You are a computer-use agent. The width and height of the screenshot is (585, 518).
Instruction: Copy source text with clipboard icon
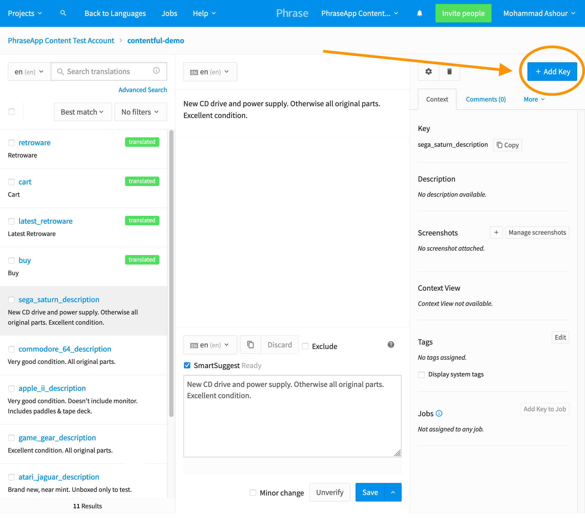[250, 345]
